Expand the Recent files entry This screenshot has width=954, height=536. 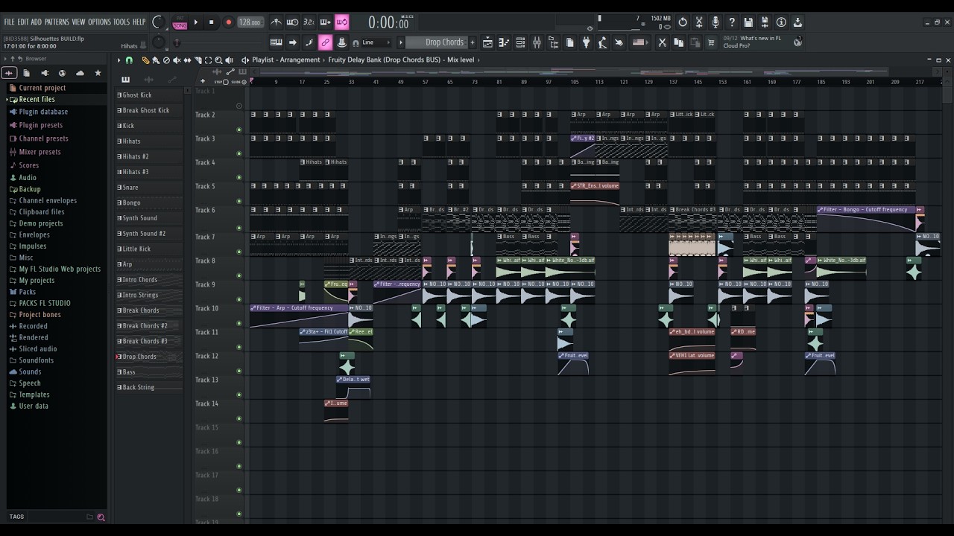[x=37, y=99]
